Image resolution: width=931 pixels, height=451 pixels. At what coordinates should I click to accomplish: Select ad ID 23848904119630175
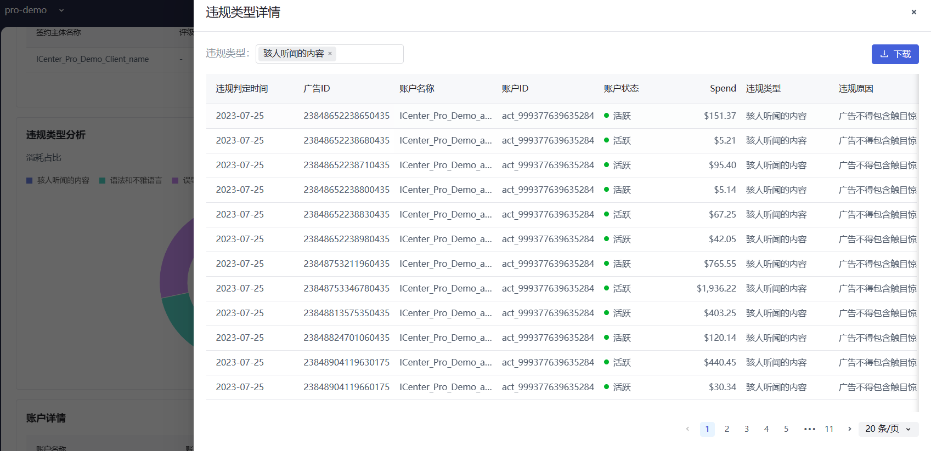(x=346, y=363)
